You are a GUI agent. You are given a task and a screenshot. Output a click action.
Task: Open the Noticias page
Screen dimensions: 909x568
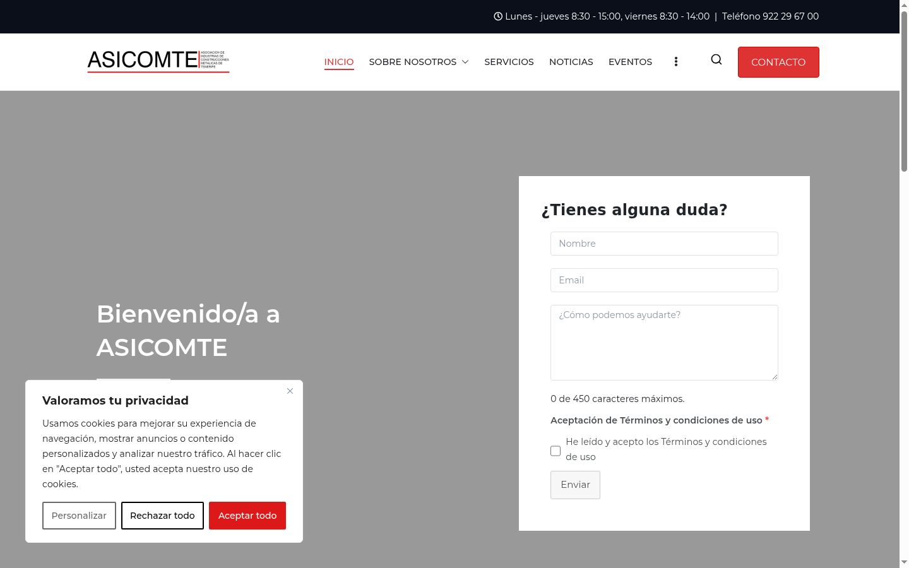pyautogui.click(x=571, y=62)
